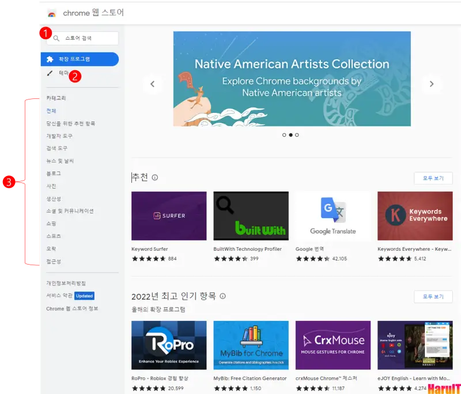Click the paintbrush themes icon
The height and width of the screenshot is (394, 461).
click(50, 73)
